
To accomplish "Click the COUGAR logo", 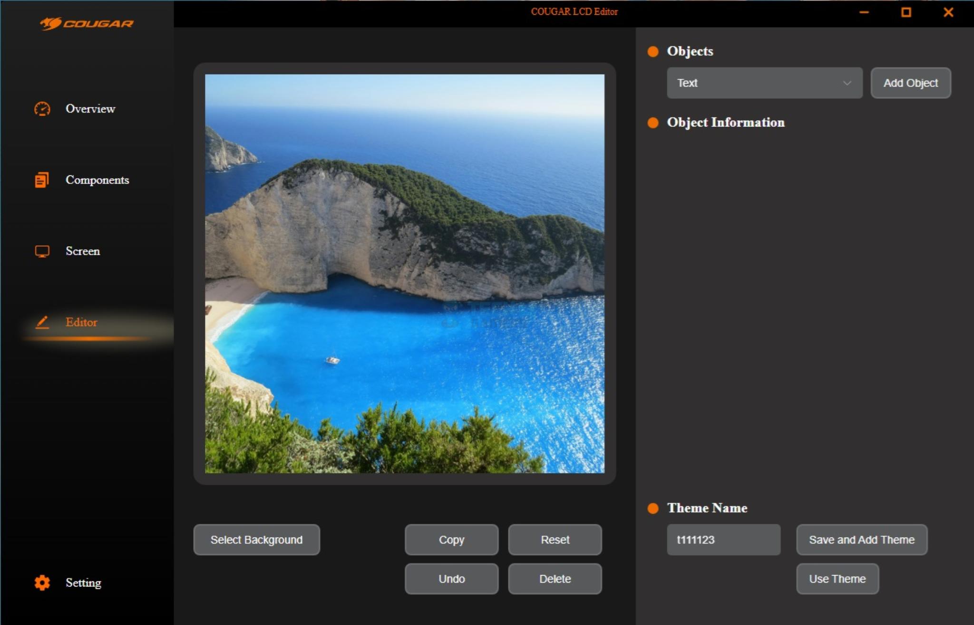I will 87,23.
